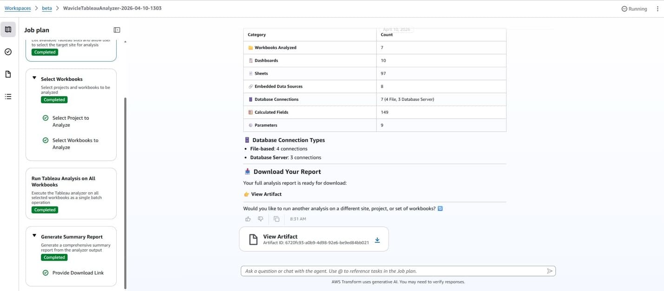
Task: Click the Embedded Data Sources link icon
Action: coord(250,86)
